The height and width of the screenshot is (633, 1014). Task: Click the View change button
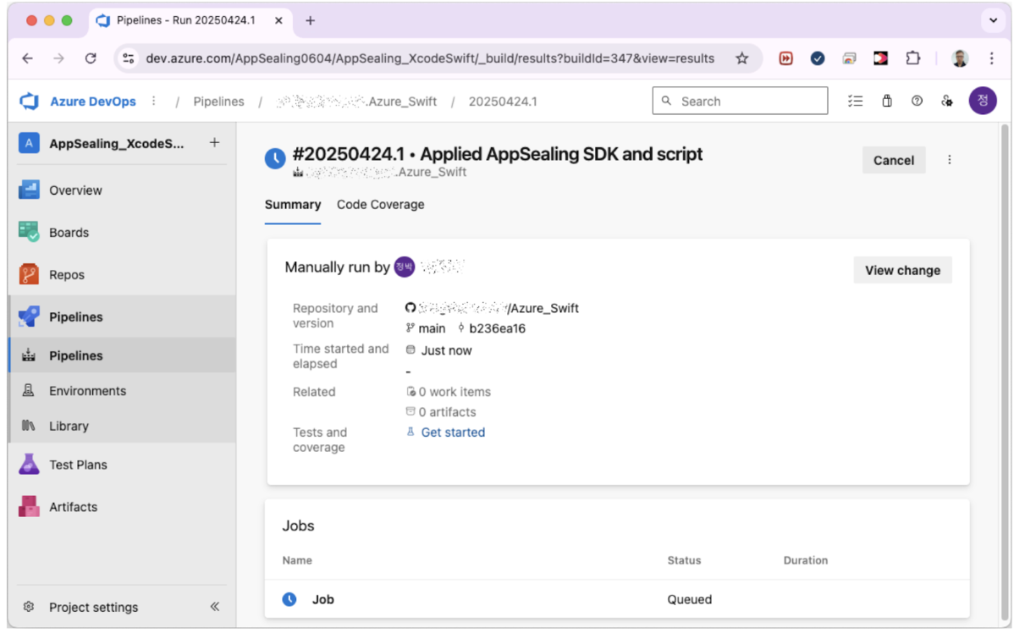pyautogui.click(x=902, y=271)
